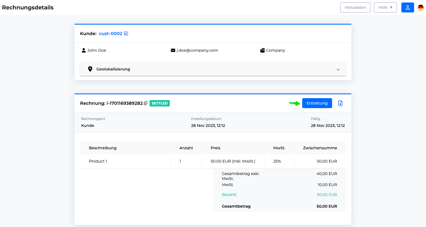Open the Hilfe dropdown menu

pyautogui.click(x=385, y=7)
